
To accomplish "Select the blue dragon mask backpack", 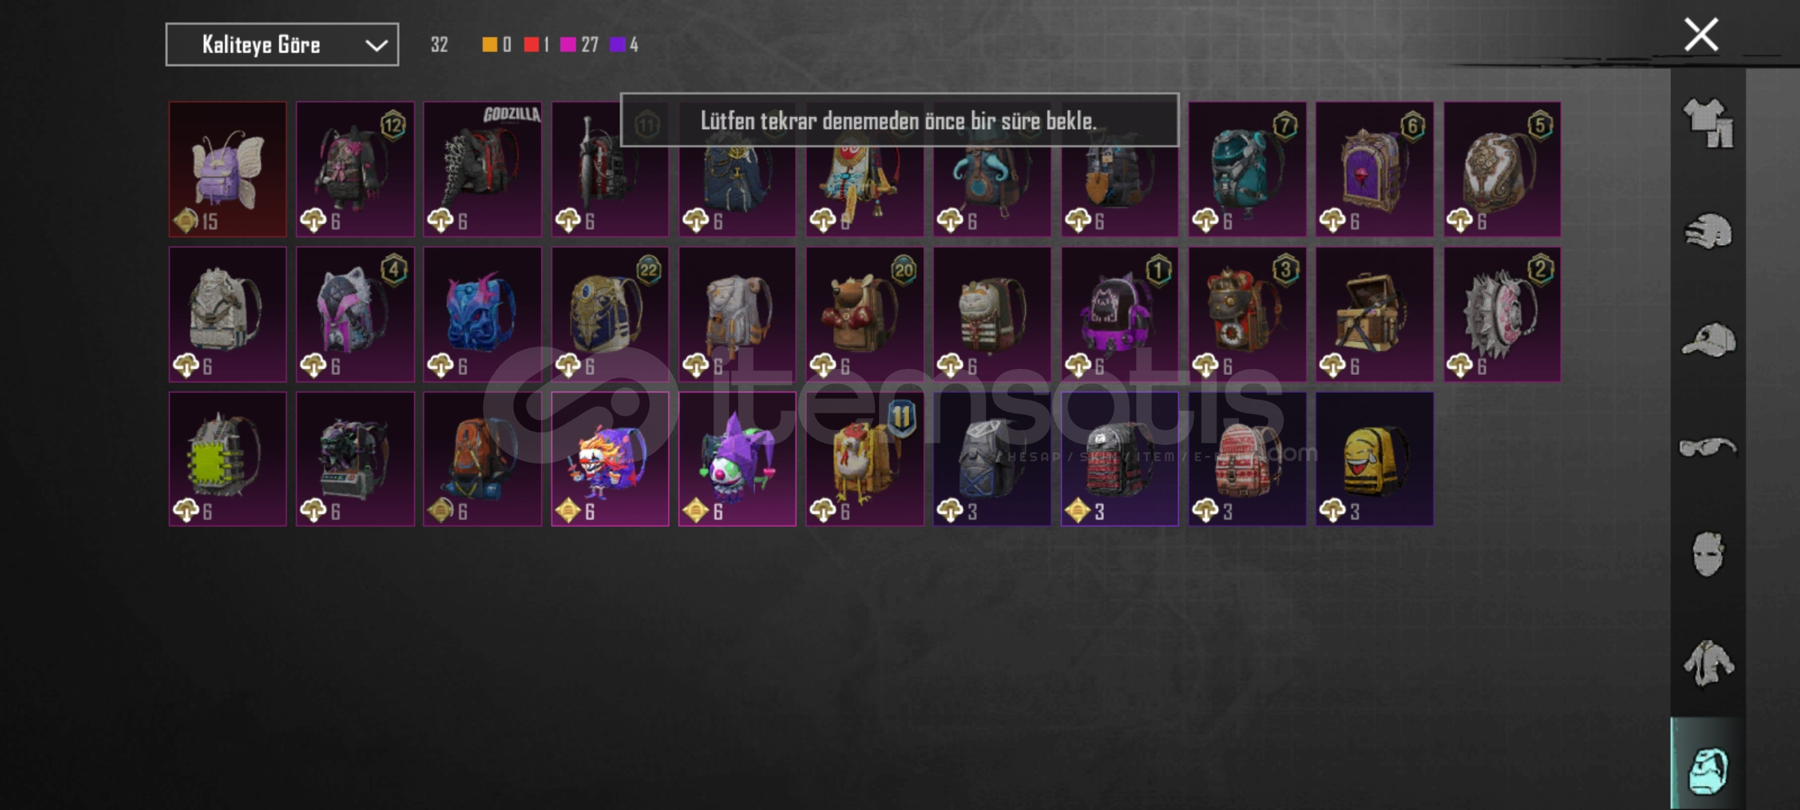I will coord(482,314).
